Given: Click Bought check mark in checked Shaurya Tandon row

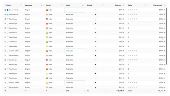Looking at the screenshot, I should coord(95,10).
